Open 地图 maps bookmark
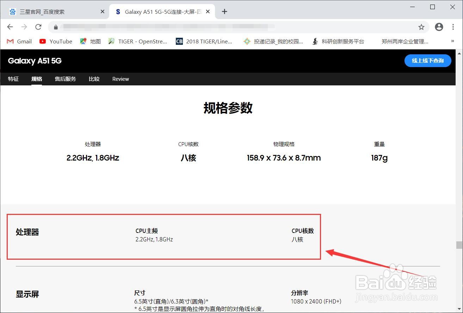Screen dimensions: 463x313 click(x=91, y=41)
